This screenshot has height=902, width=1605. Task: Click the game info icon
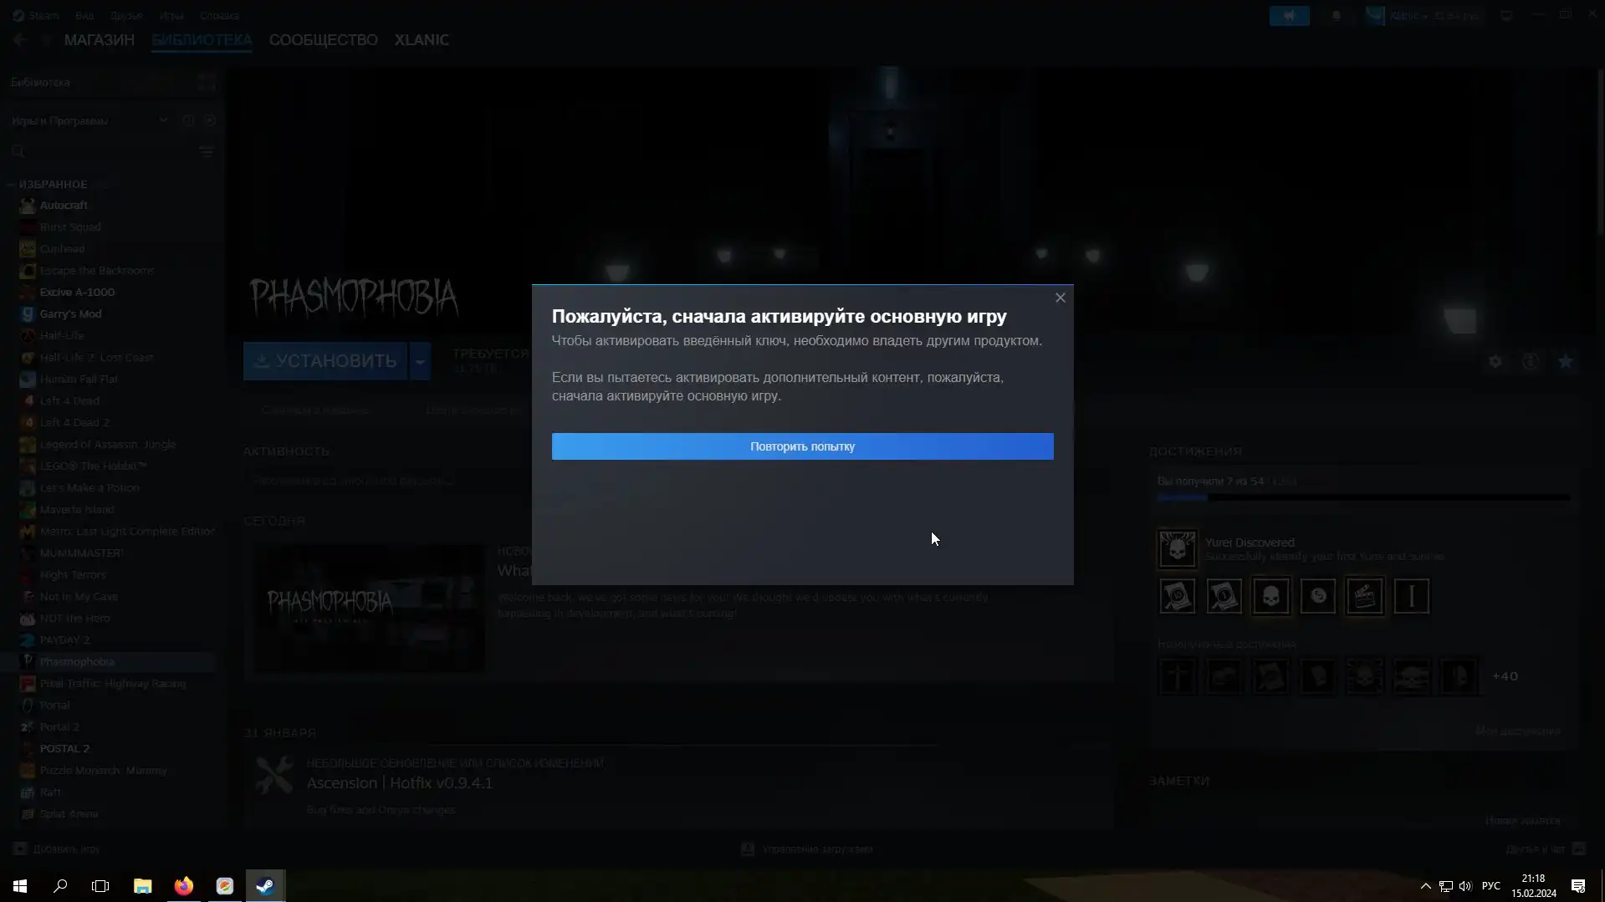point(1530,361)
